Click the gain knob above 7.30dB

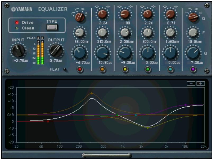tap(193, 53)
